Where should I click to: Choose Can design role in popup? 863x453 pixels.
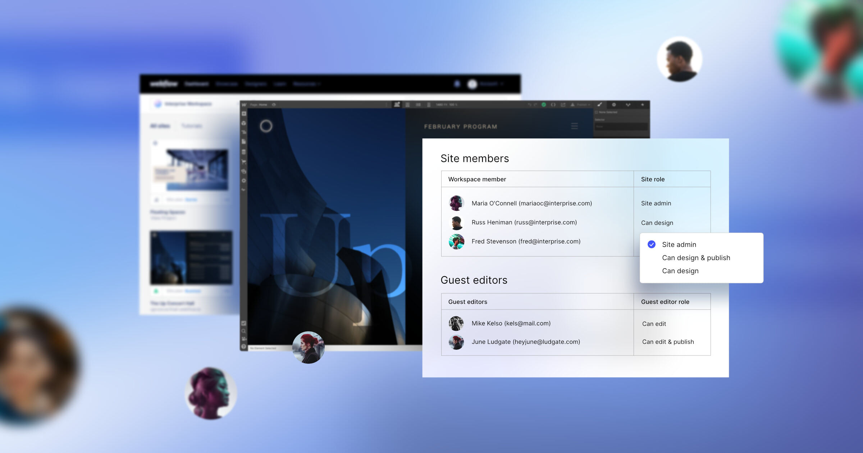680,271
